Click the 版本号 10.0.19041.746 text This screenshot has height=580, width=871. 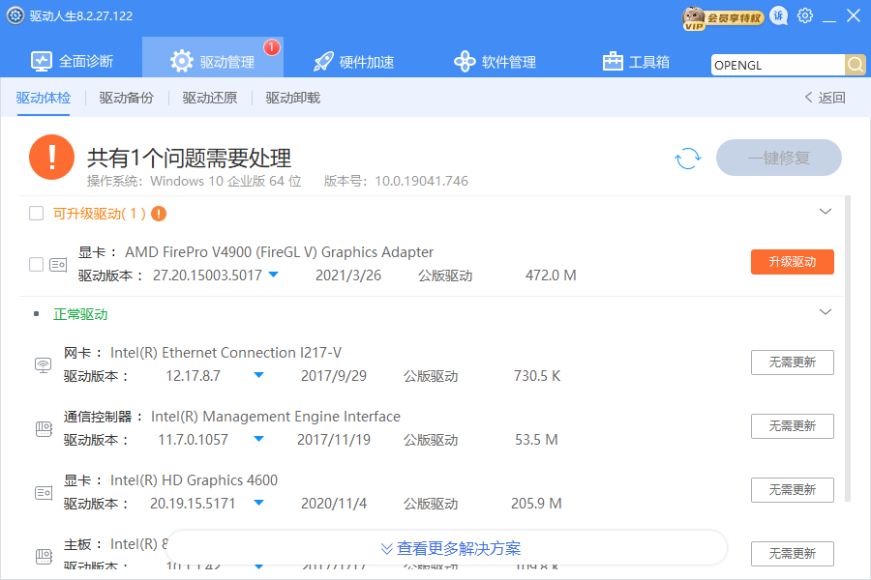point(396,181)
